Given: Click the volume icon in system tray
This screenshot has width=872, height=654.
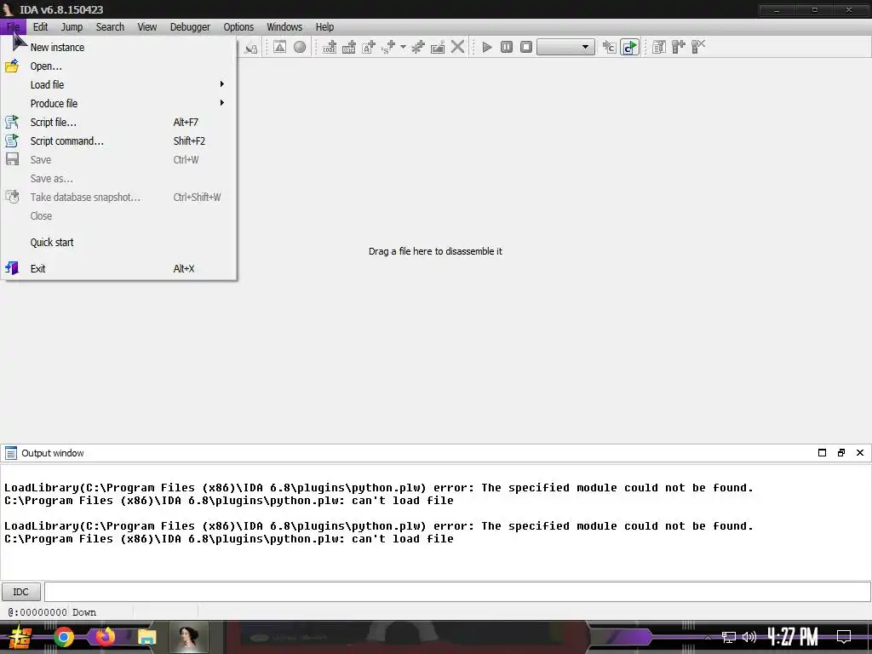Looking at the screenshot, I should coord(749,637).
